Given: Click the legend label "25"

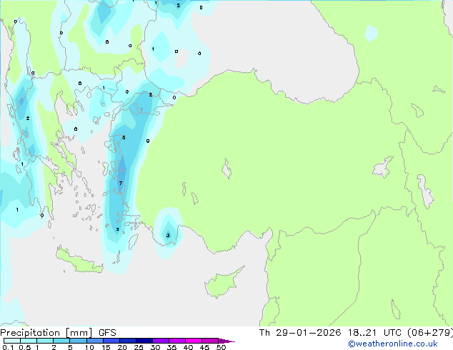Looking at the screenshot, I should point(139,347).
